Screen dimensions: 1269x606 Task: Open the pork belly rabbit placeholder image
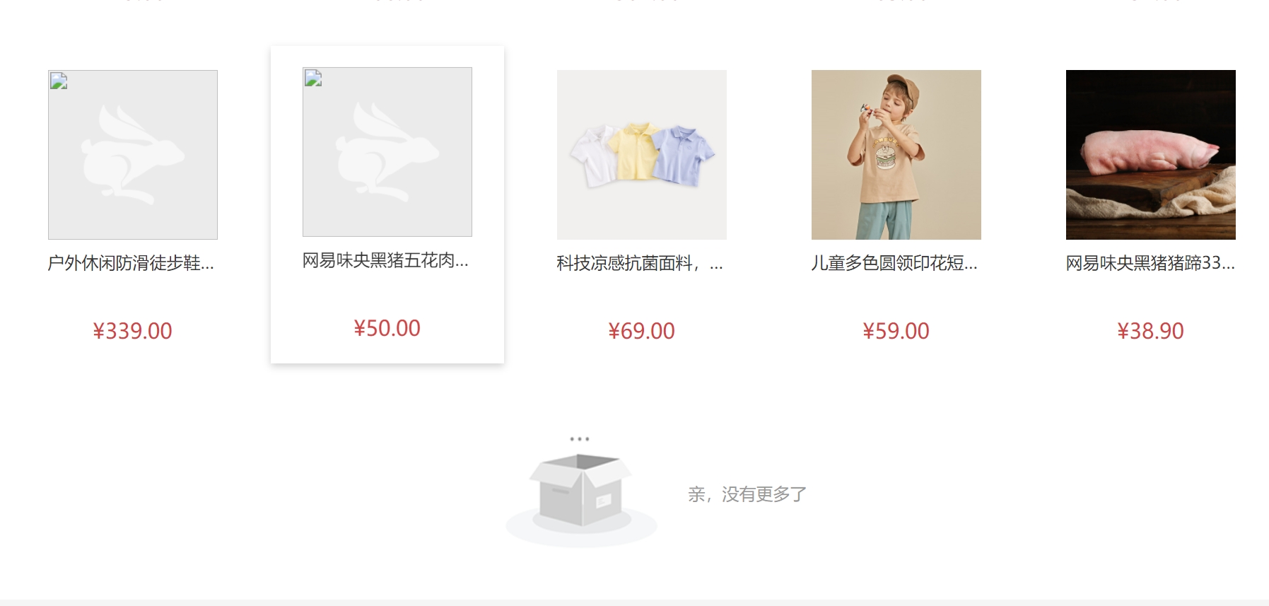387,152
